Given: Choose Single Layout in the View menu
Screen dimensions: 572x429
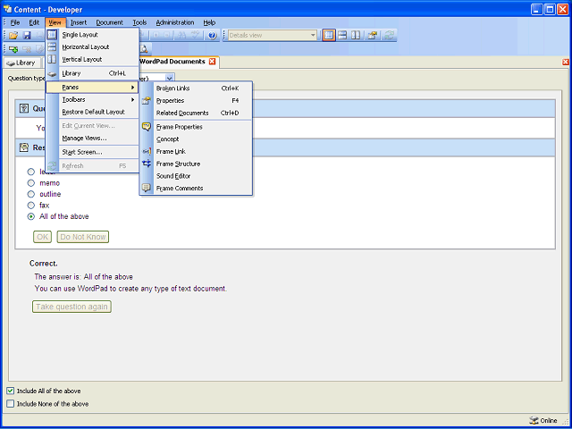Looking at the screenshot, I should click(92, 35).
